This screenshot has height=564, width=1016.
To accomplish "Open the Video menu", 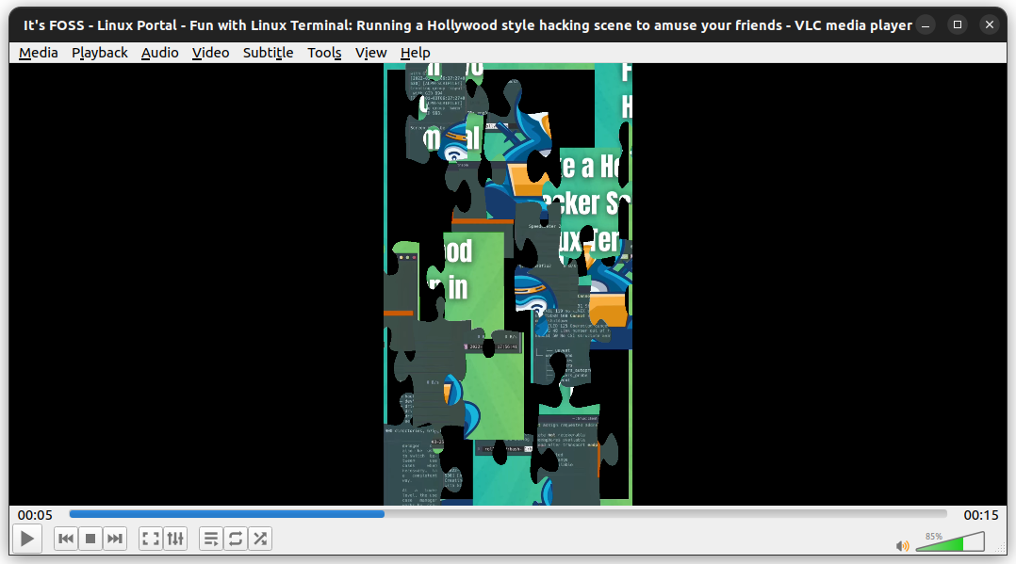I will 210,52.
